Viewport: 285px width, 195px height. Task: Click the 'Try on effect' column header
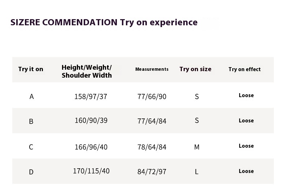(x=244, y=69)
